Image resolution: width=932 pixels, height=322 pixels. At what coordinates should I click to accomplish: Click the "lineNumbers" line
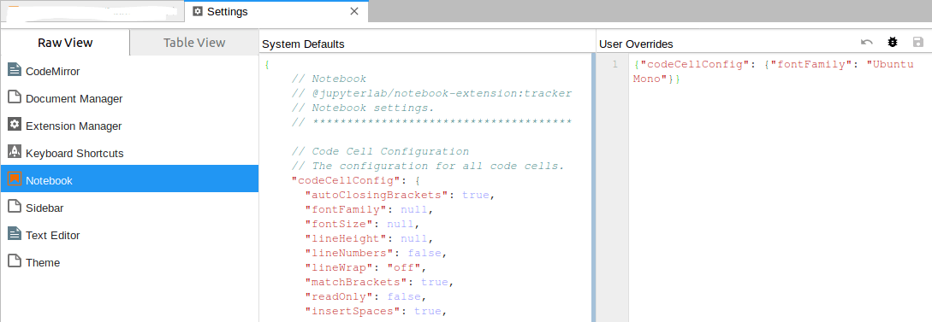coord(376,253)
